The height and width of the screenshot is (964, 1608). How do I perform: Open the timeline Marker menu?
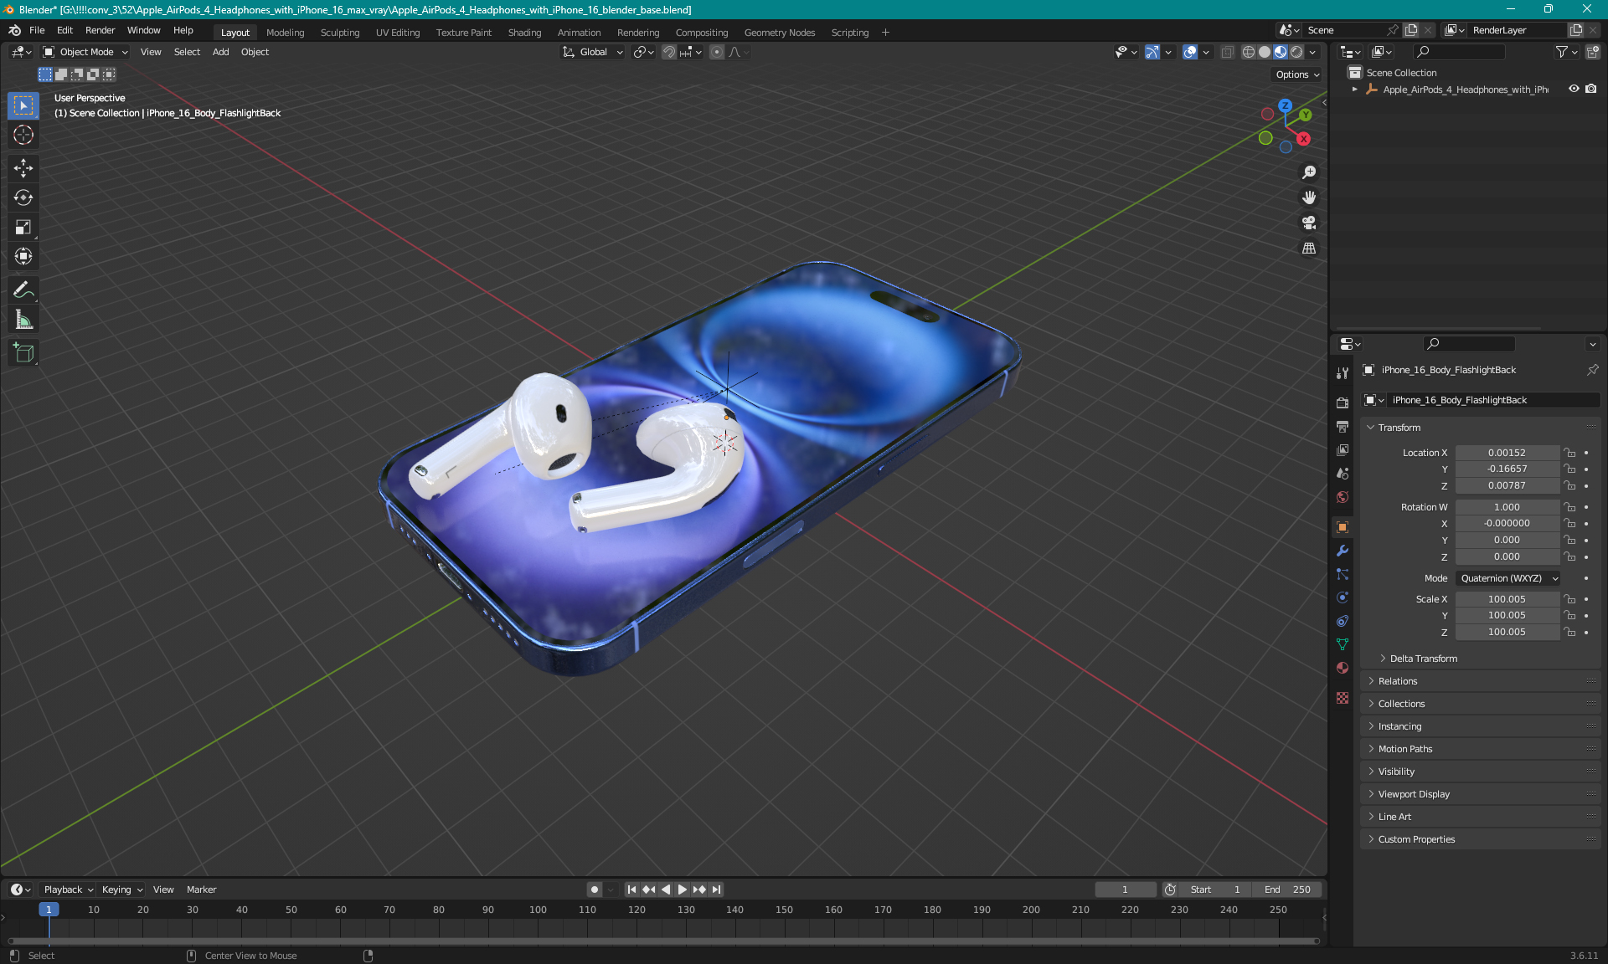point(201,890)
